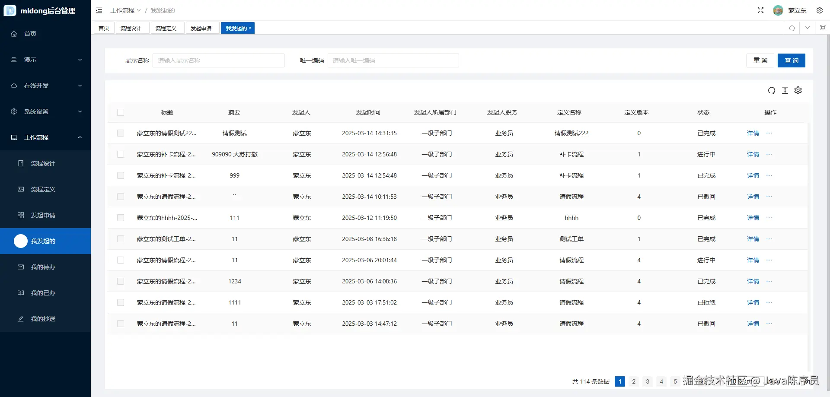Maximize the content area via the tab bar icon

pyautogui.click(x=823, y=28)
